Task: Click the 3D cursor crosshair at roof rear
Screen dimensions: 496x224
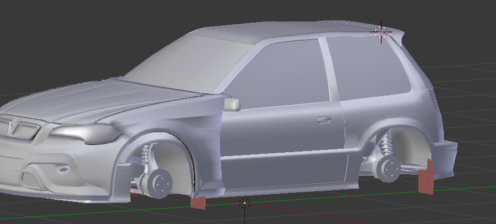Action: pyautogui.click(x=381, y=32)
